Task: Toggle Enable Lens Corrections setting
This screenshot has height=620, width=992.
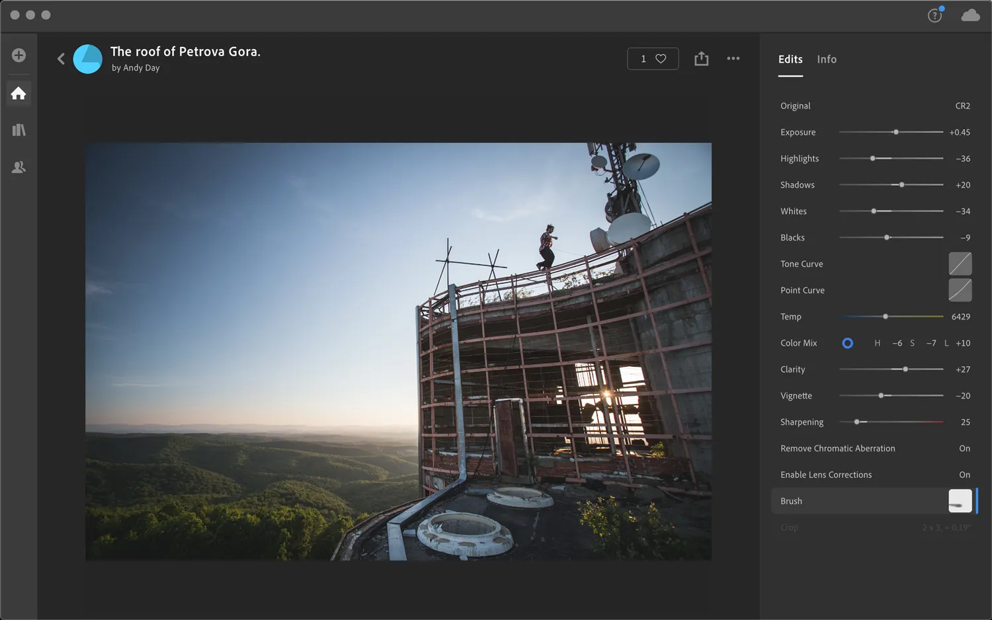Action: (x=964, y=475)
